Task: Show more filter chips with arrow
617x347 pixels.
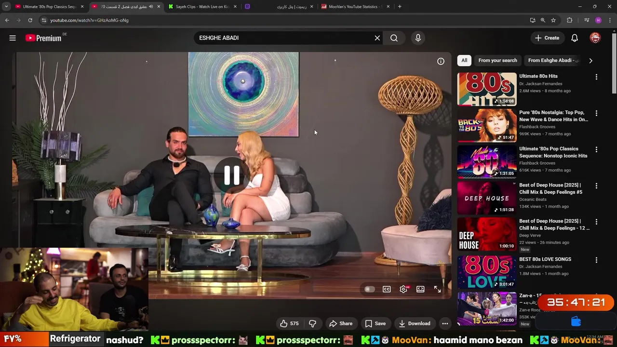Action: (590, 61)
